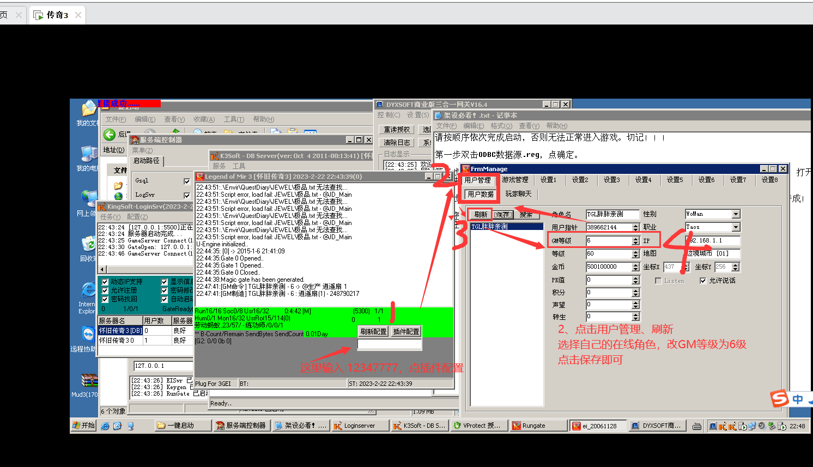Switch to the 设置1 tab
The width and height of the screenshot is (813, 467).
coord(548,180)
